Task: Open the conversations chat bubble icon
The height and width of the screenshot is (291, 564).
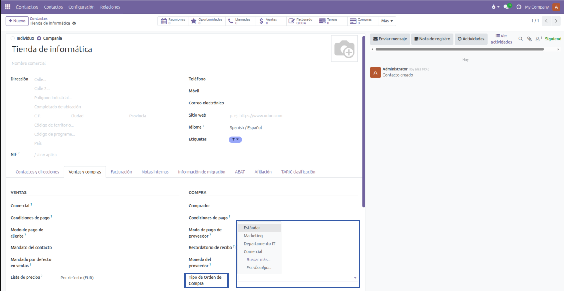Action: tap(506, 7)
